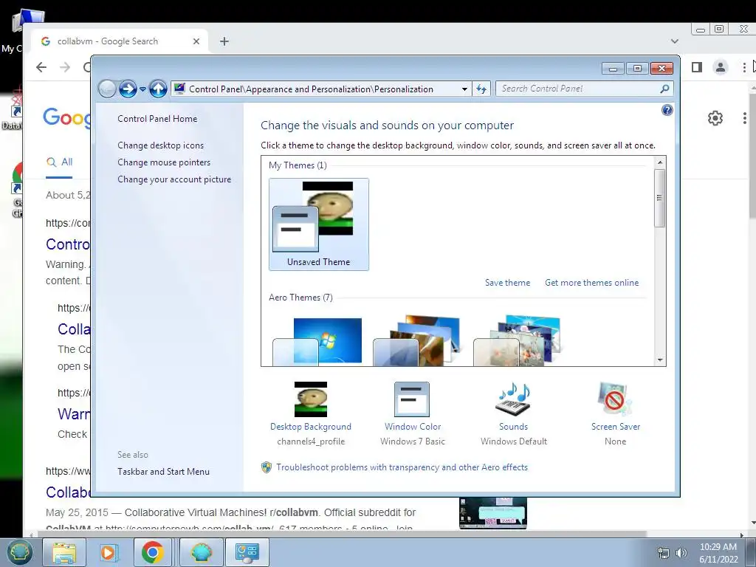The width and height of the screenshot is (756, 567).
Task: Click Desktop Background text link
Action: pyautogui.click(x=311, y=427)
